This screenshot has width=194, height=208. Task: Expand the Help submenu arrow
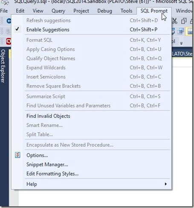coord(165,184)
